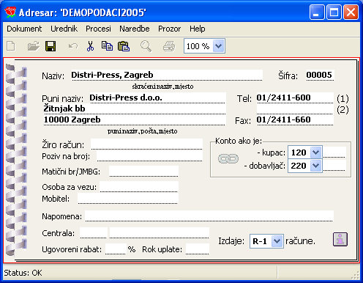Click the Status: OK status bar text
This screenshot has width=363, height=283.
coord(23,273)
